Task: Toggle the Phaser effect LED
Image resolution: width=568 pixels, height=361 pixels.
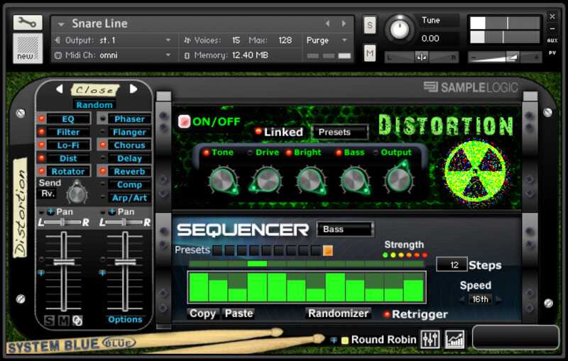Action: (103, 118)
